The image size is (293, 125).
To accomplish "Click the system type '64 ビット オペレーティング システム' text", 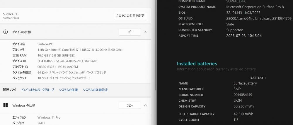I will 58,73.
